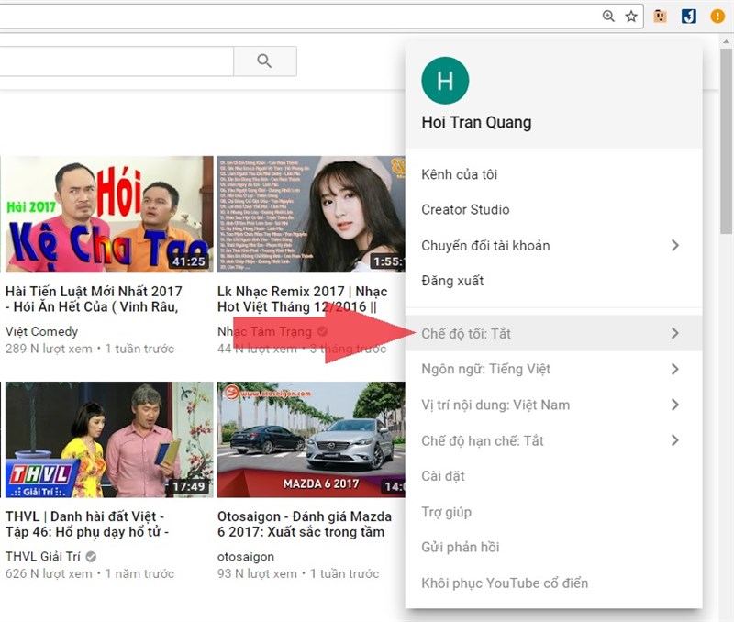
Task: Click Khôi phục YouTube cổ điển link
Action: [505, 583]
